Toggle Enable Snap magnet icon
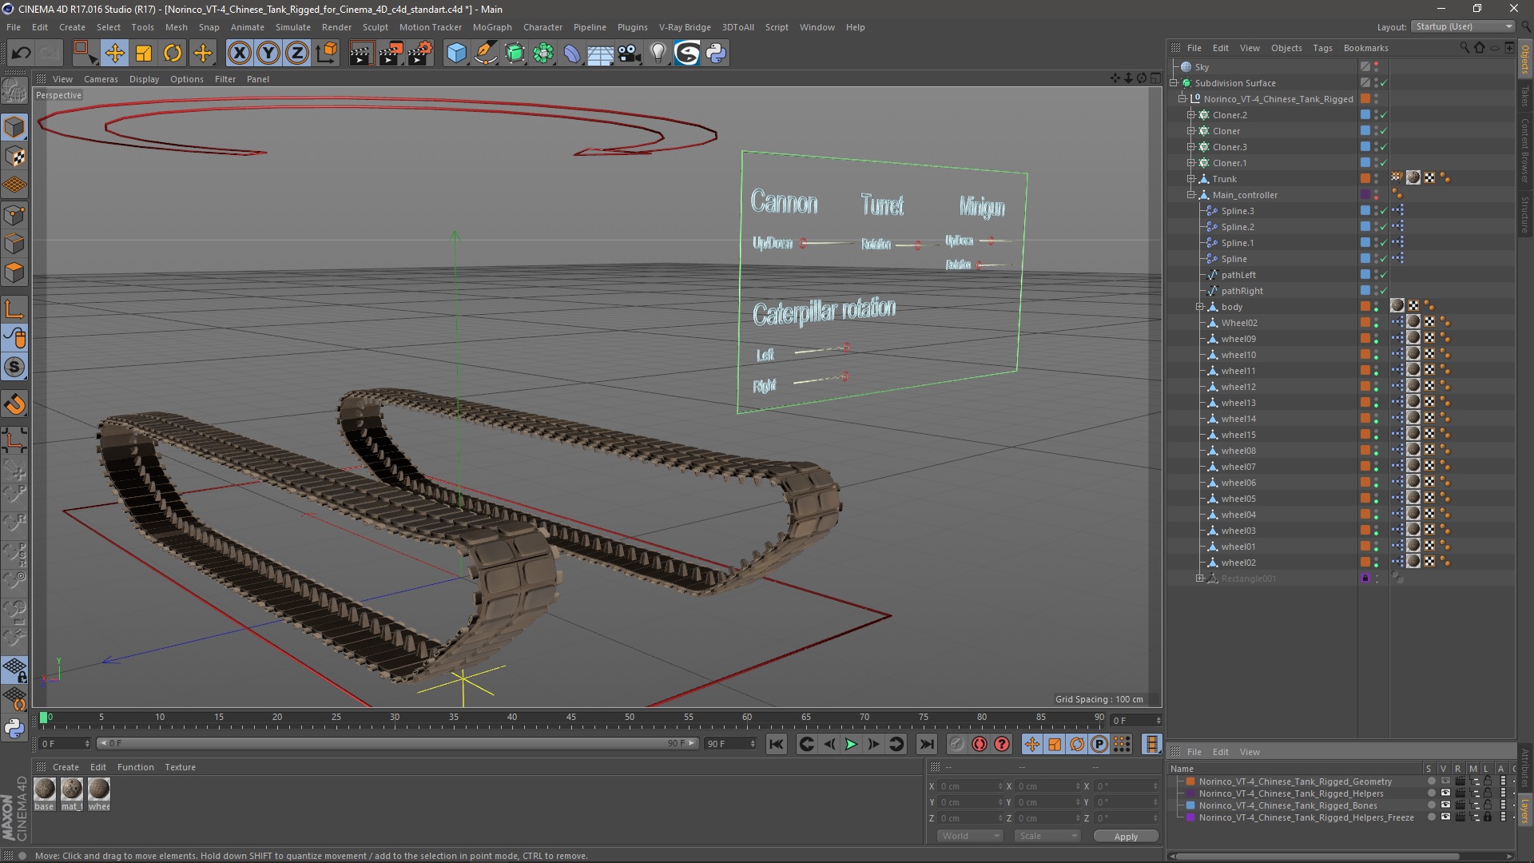Screen dimensions: 1534x863 tap(14, 404)
